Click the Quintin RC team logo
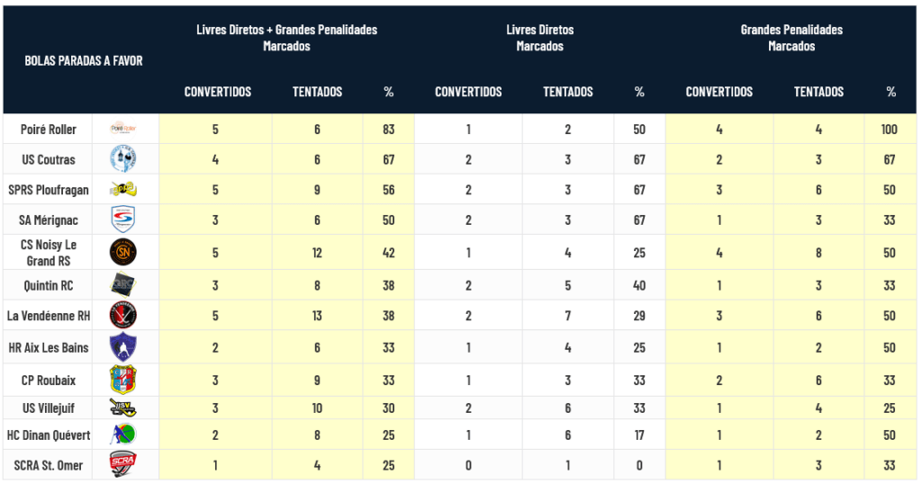The height and width of the screenshot is (484, 922). [x=123, y=284]
